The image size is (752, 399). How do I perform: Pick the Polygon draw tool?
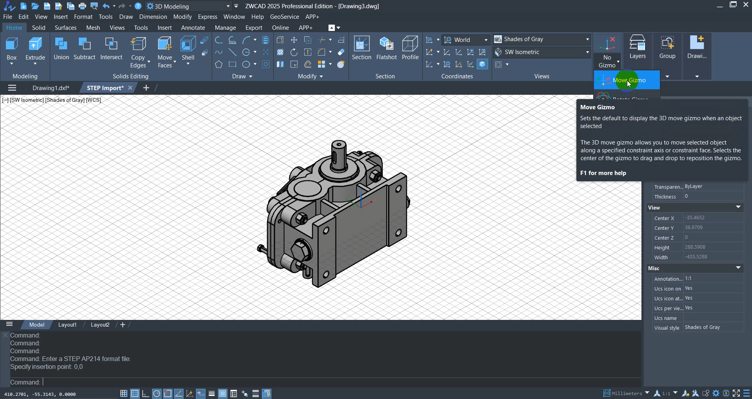[x=219, y=64]
